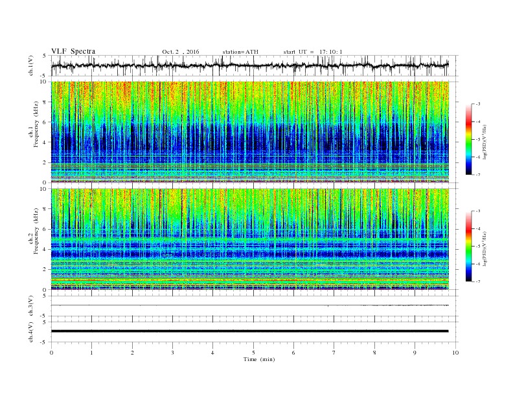
Task: Click the thick black ch.4 voltage trace
Action: point(250,331)
